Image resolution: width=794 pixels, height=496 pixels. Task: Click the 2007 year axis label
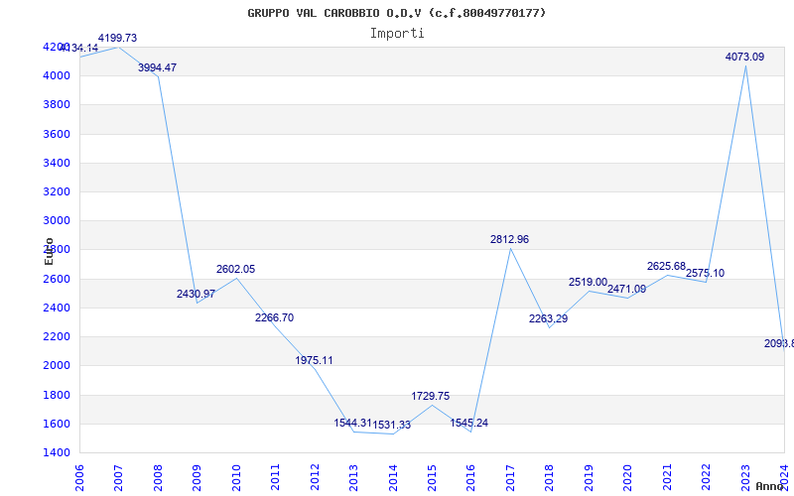(118, 478)
